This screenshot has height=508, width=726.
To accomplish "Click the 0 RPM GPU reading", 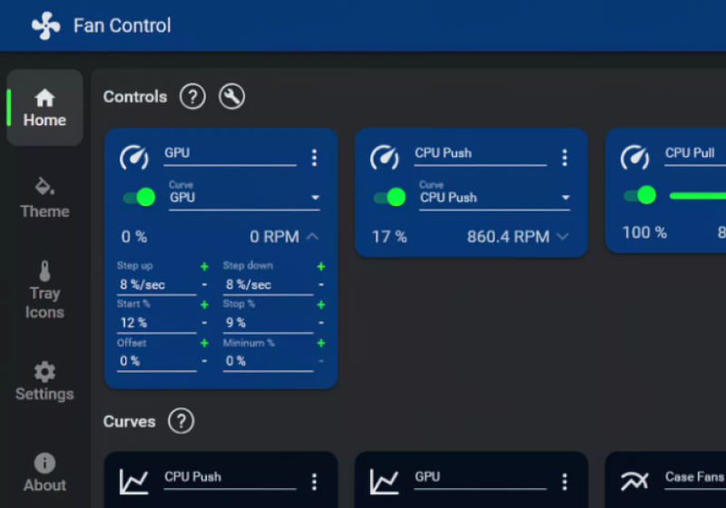I will 275,237.
